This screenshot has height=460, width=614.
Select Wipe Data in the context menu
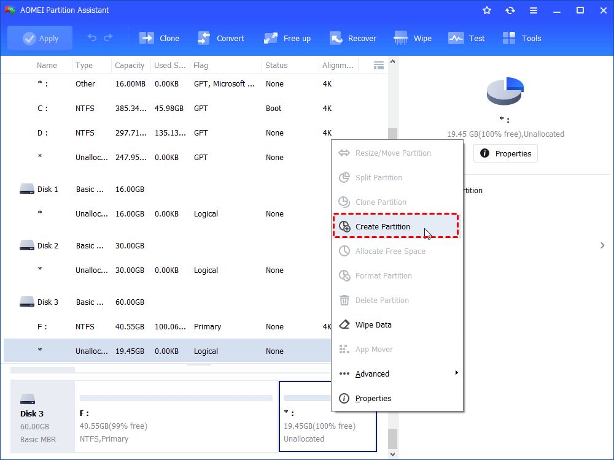[374, 324]
